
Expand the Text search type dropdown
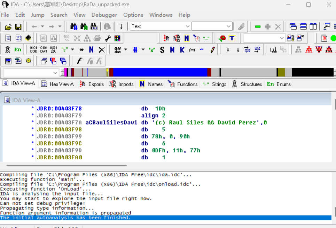tap(188, 26)
